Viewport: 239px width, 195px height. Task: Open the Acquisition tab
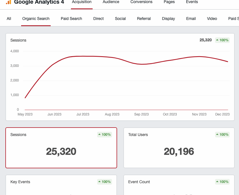82,2
